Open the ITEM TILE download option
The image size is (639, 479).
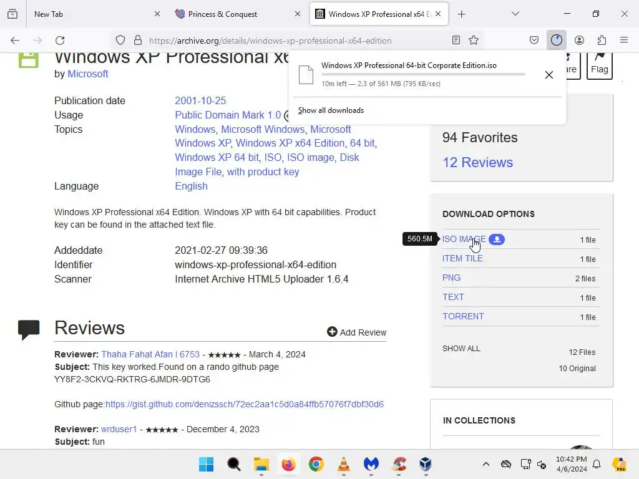[x=462, y=258]
